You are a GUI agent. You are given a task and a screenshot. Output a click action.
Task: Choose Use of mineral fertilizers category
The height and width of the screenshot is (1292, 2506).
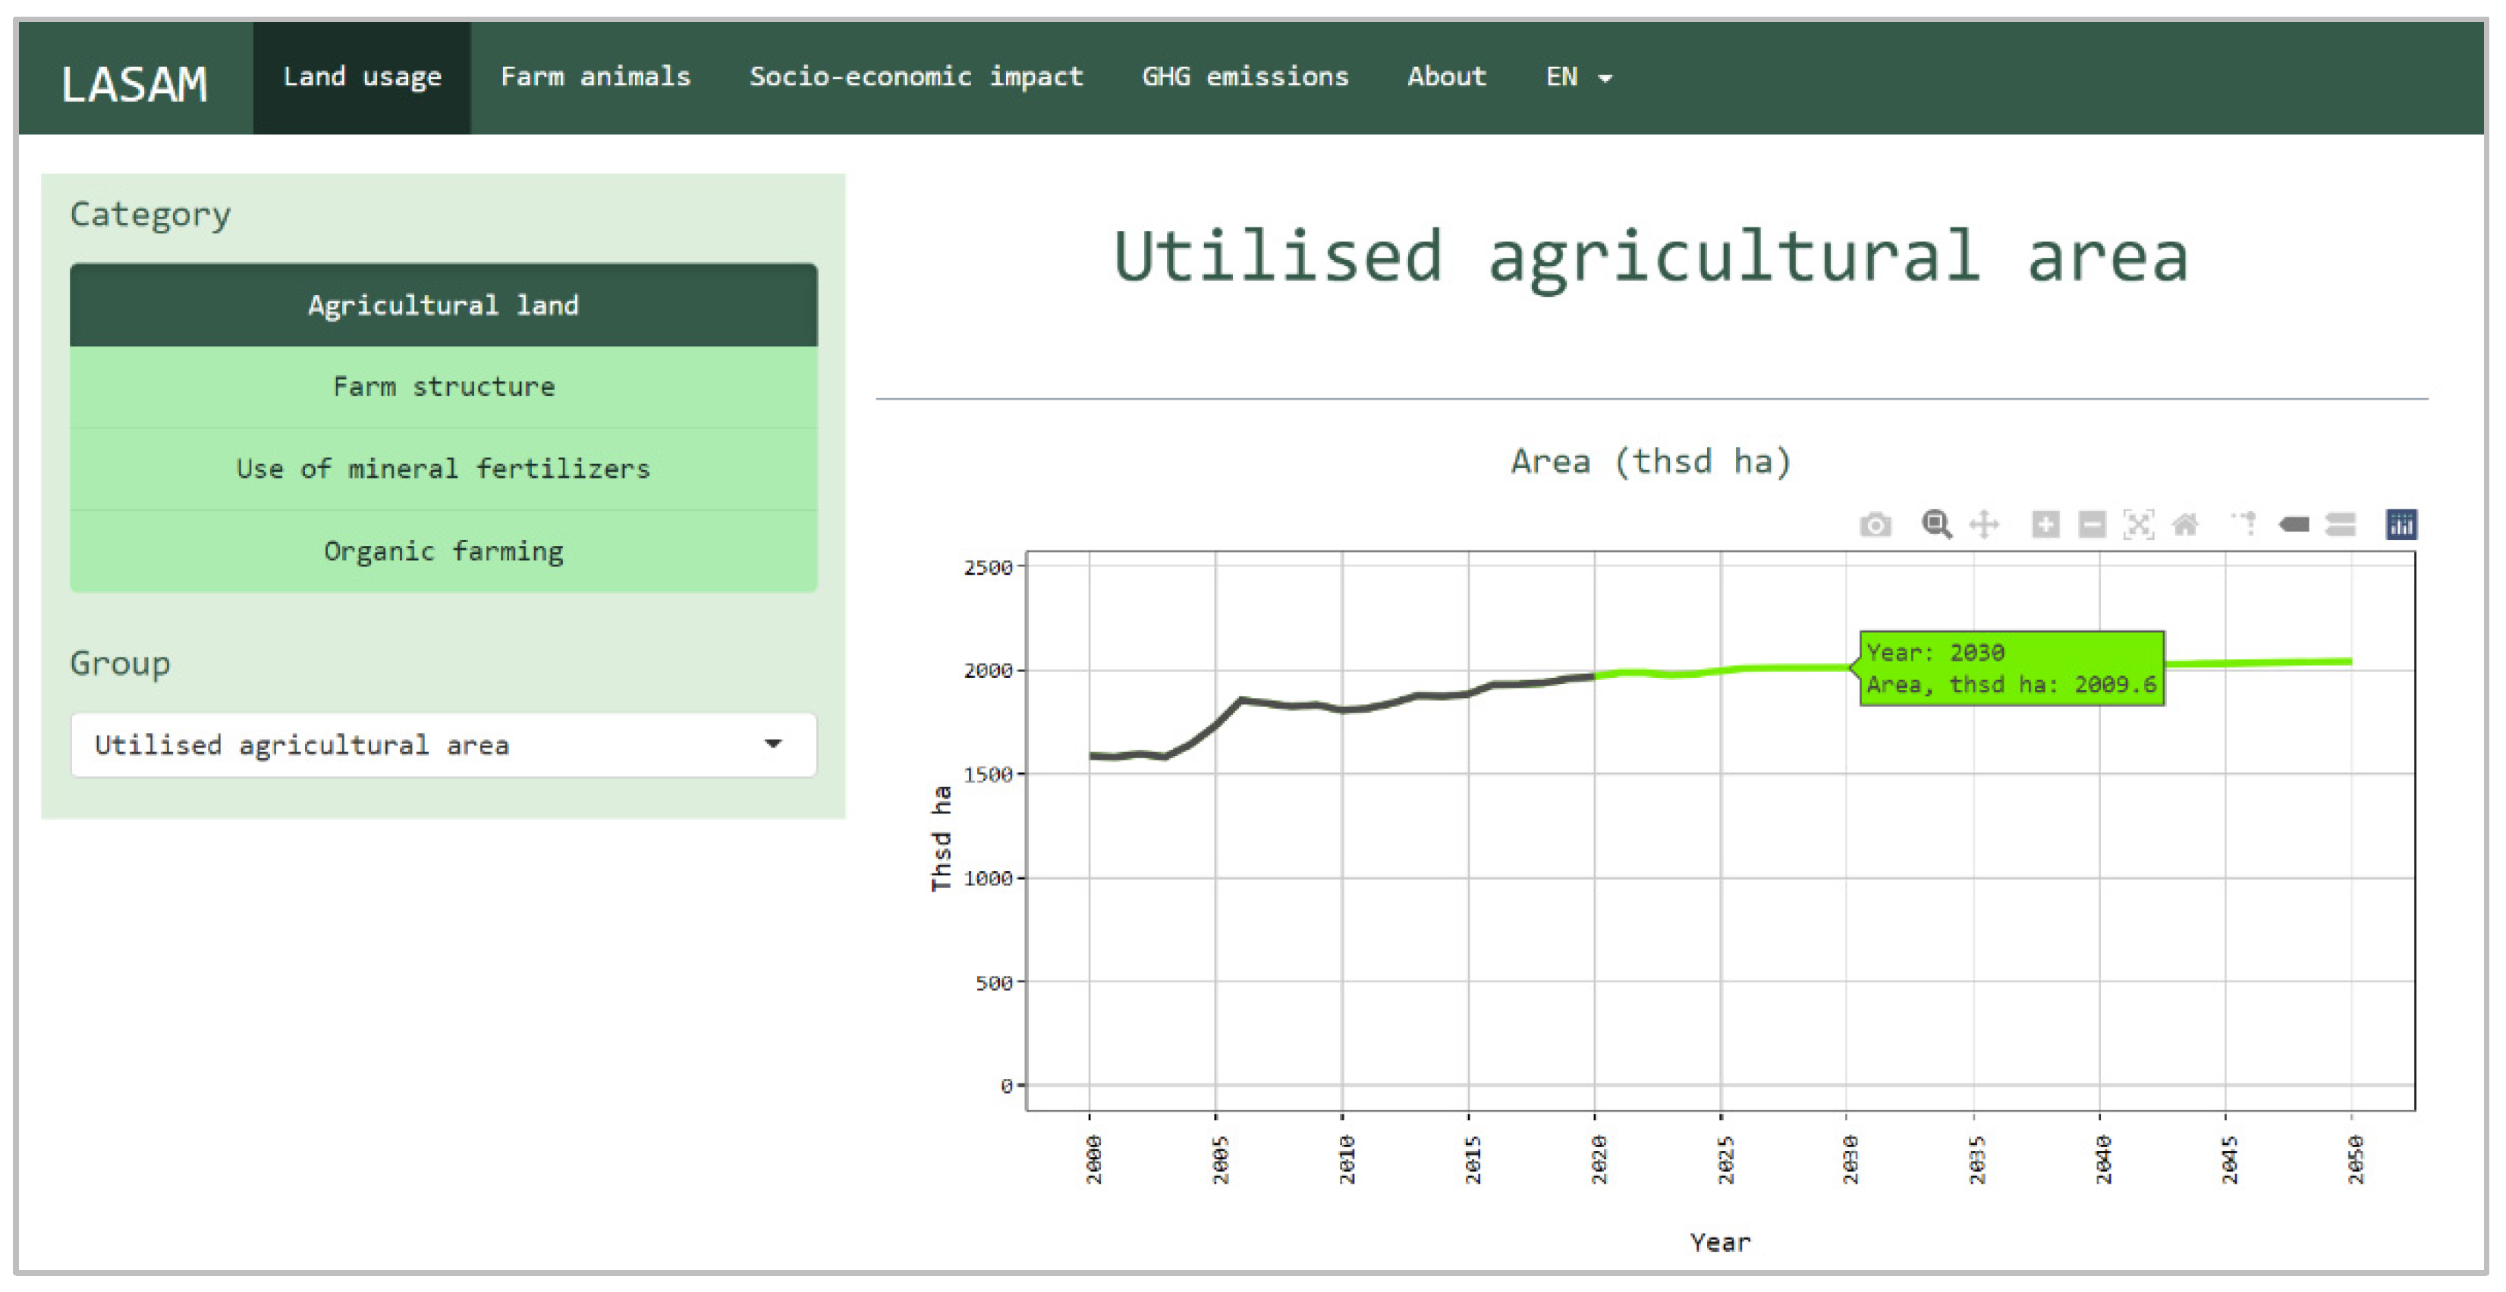(444, 469)
